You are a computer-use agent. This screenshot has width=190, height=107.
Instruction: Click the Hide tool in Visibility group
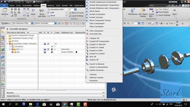point(51,12)
